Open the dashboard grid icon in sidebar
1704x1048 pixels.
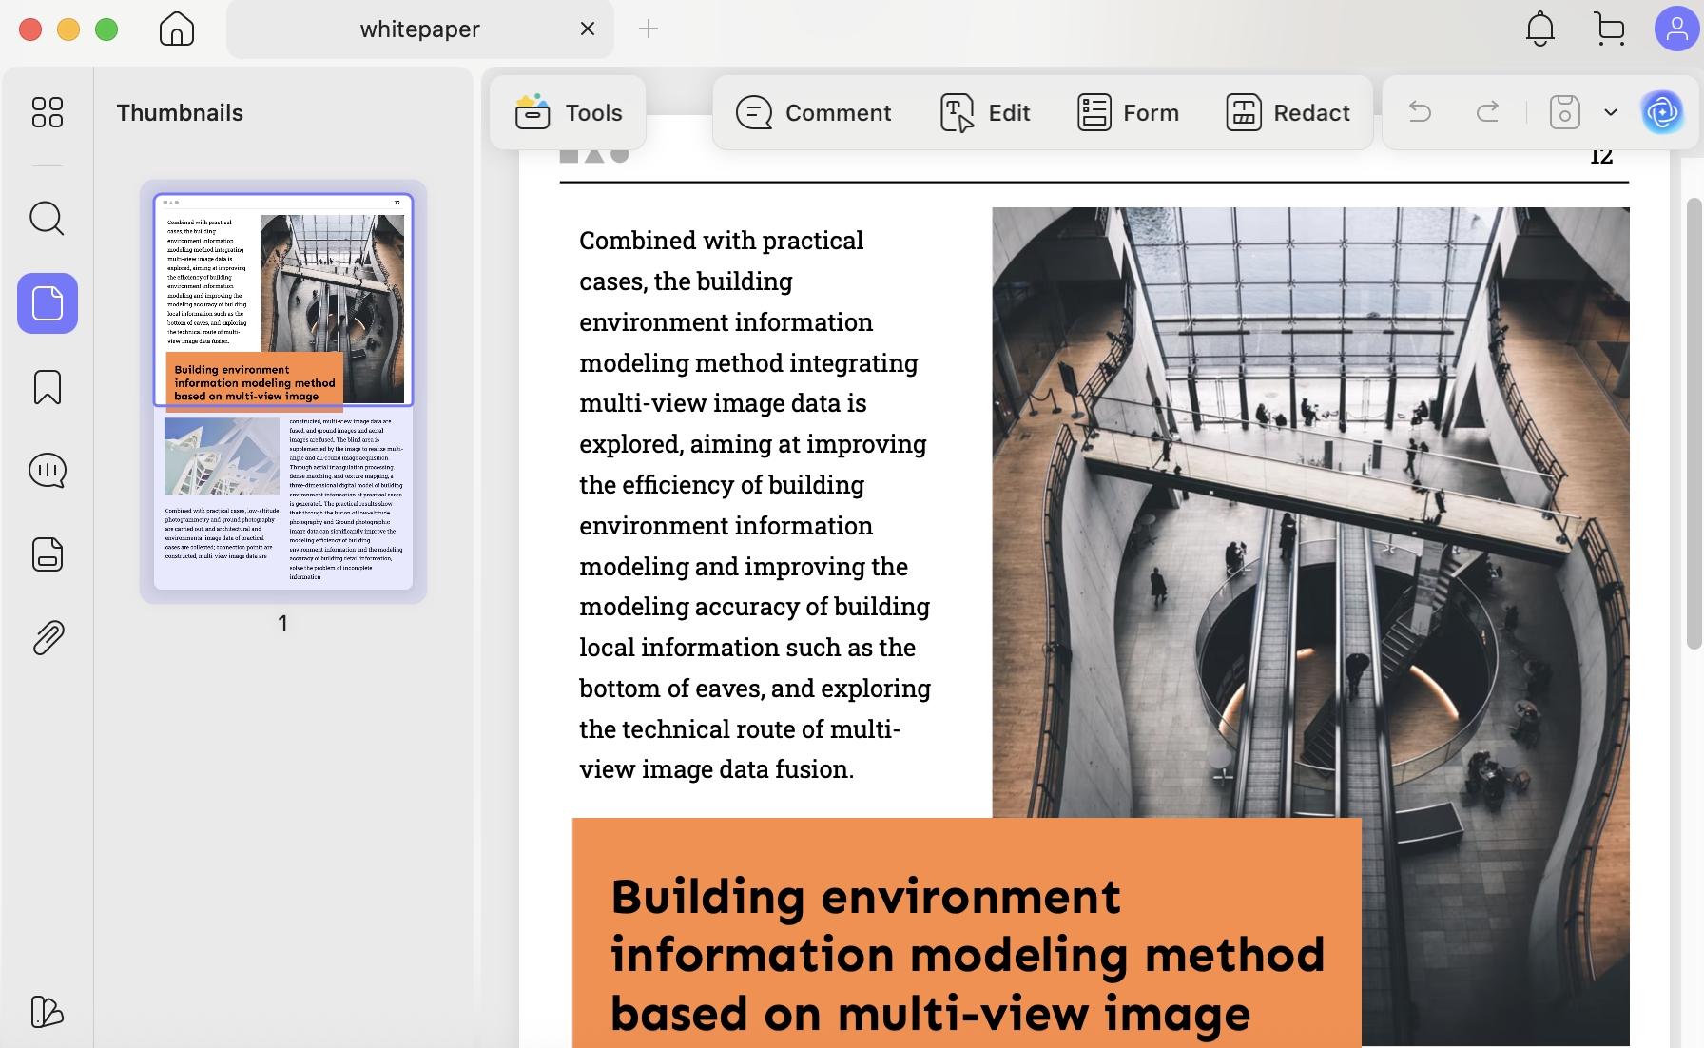[x=48, y=112]
